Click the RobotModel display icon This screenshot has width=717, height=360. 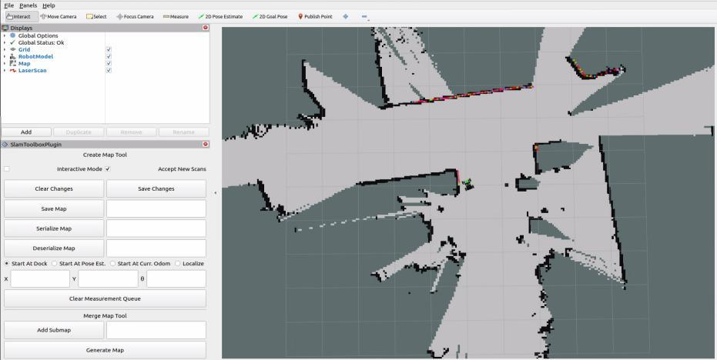click(13, 57)
